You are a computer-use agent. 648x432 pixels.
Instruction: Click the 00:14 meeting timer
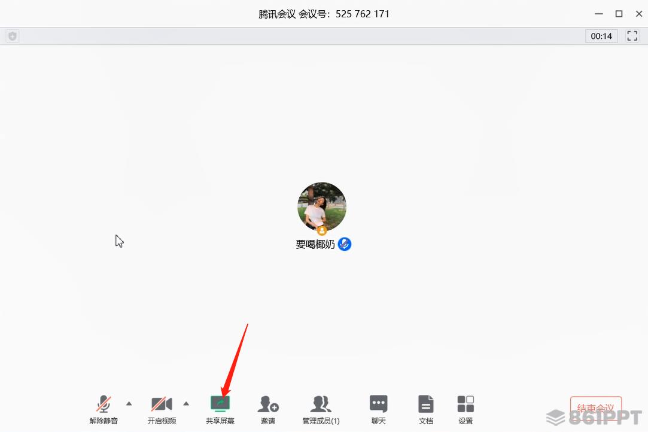click(601, 36)
